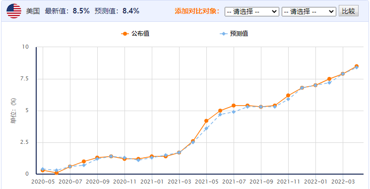
Task: Toggle the 预测值 legend series
Action: click(x=234, y=34)
